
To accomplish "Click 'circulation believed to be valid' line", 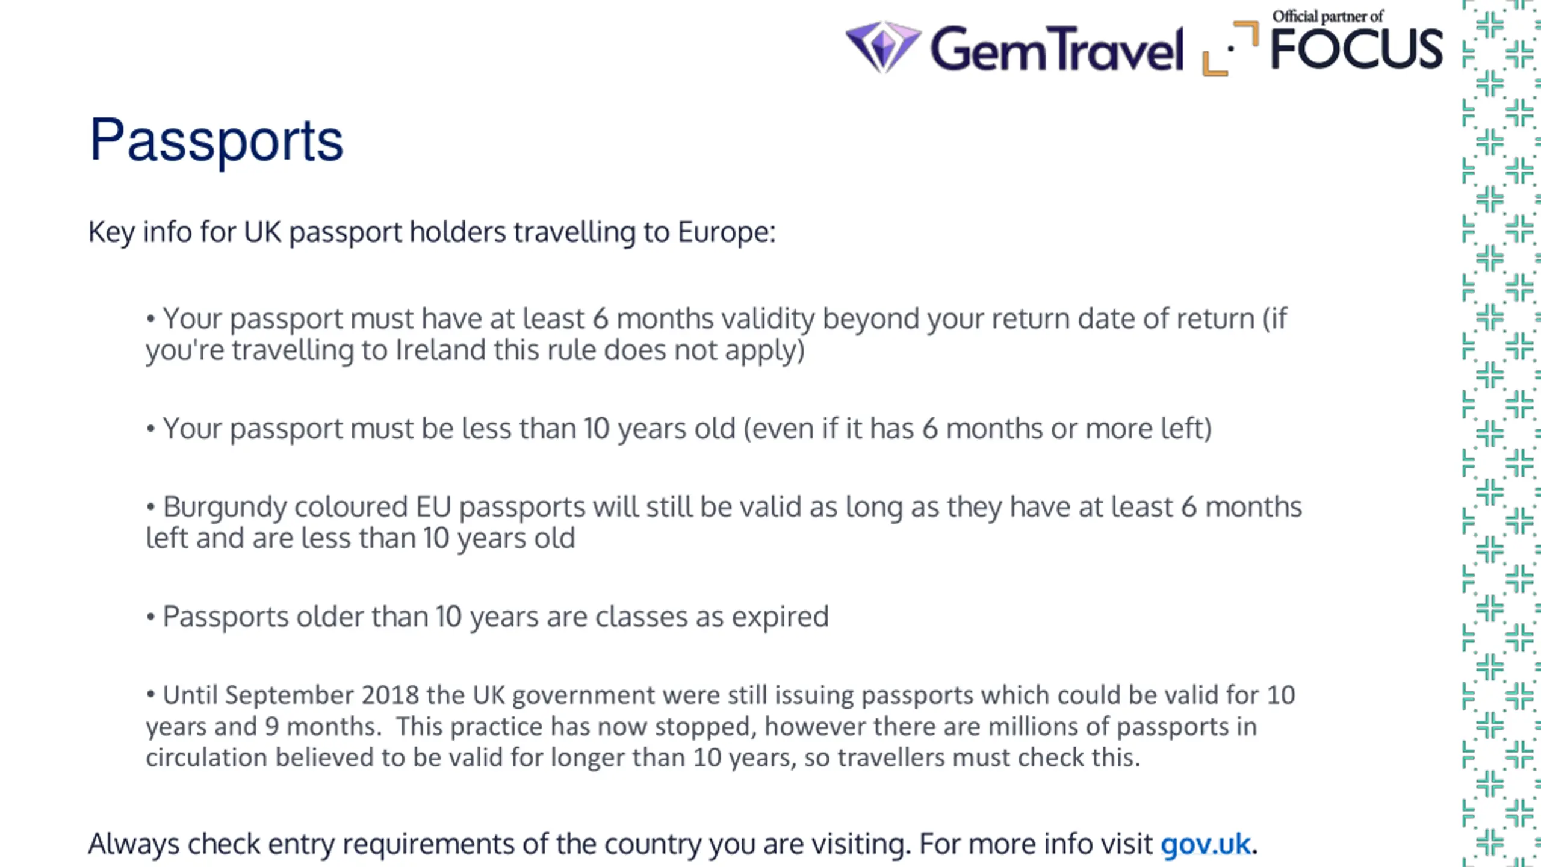I will pyautogui.click(x=643, y=757).
